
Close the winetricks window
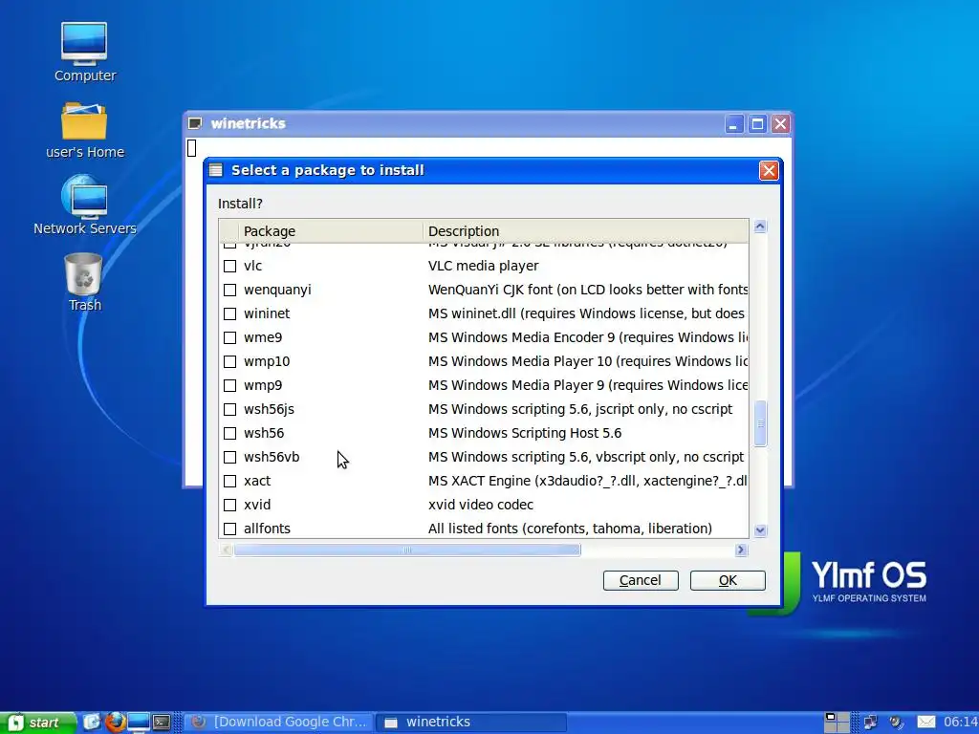(780, 124)
